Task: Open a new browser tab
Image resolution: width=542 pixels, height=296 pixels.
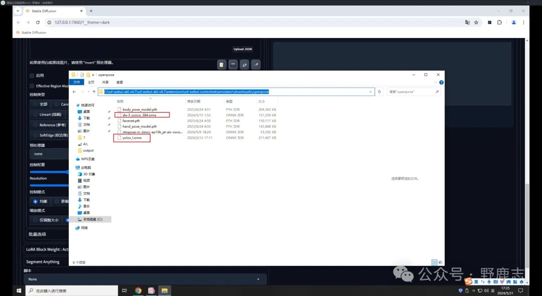Action: click(91, 11)
